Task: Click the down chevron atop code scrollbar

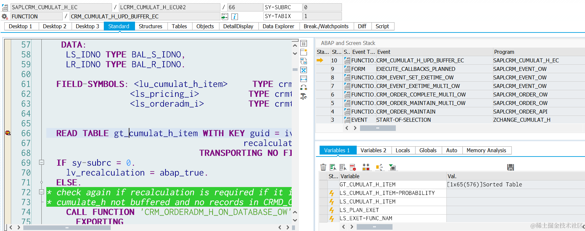Action: (295, 53)
